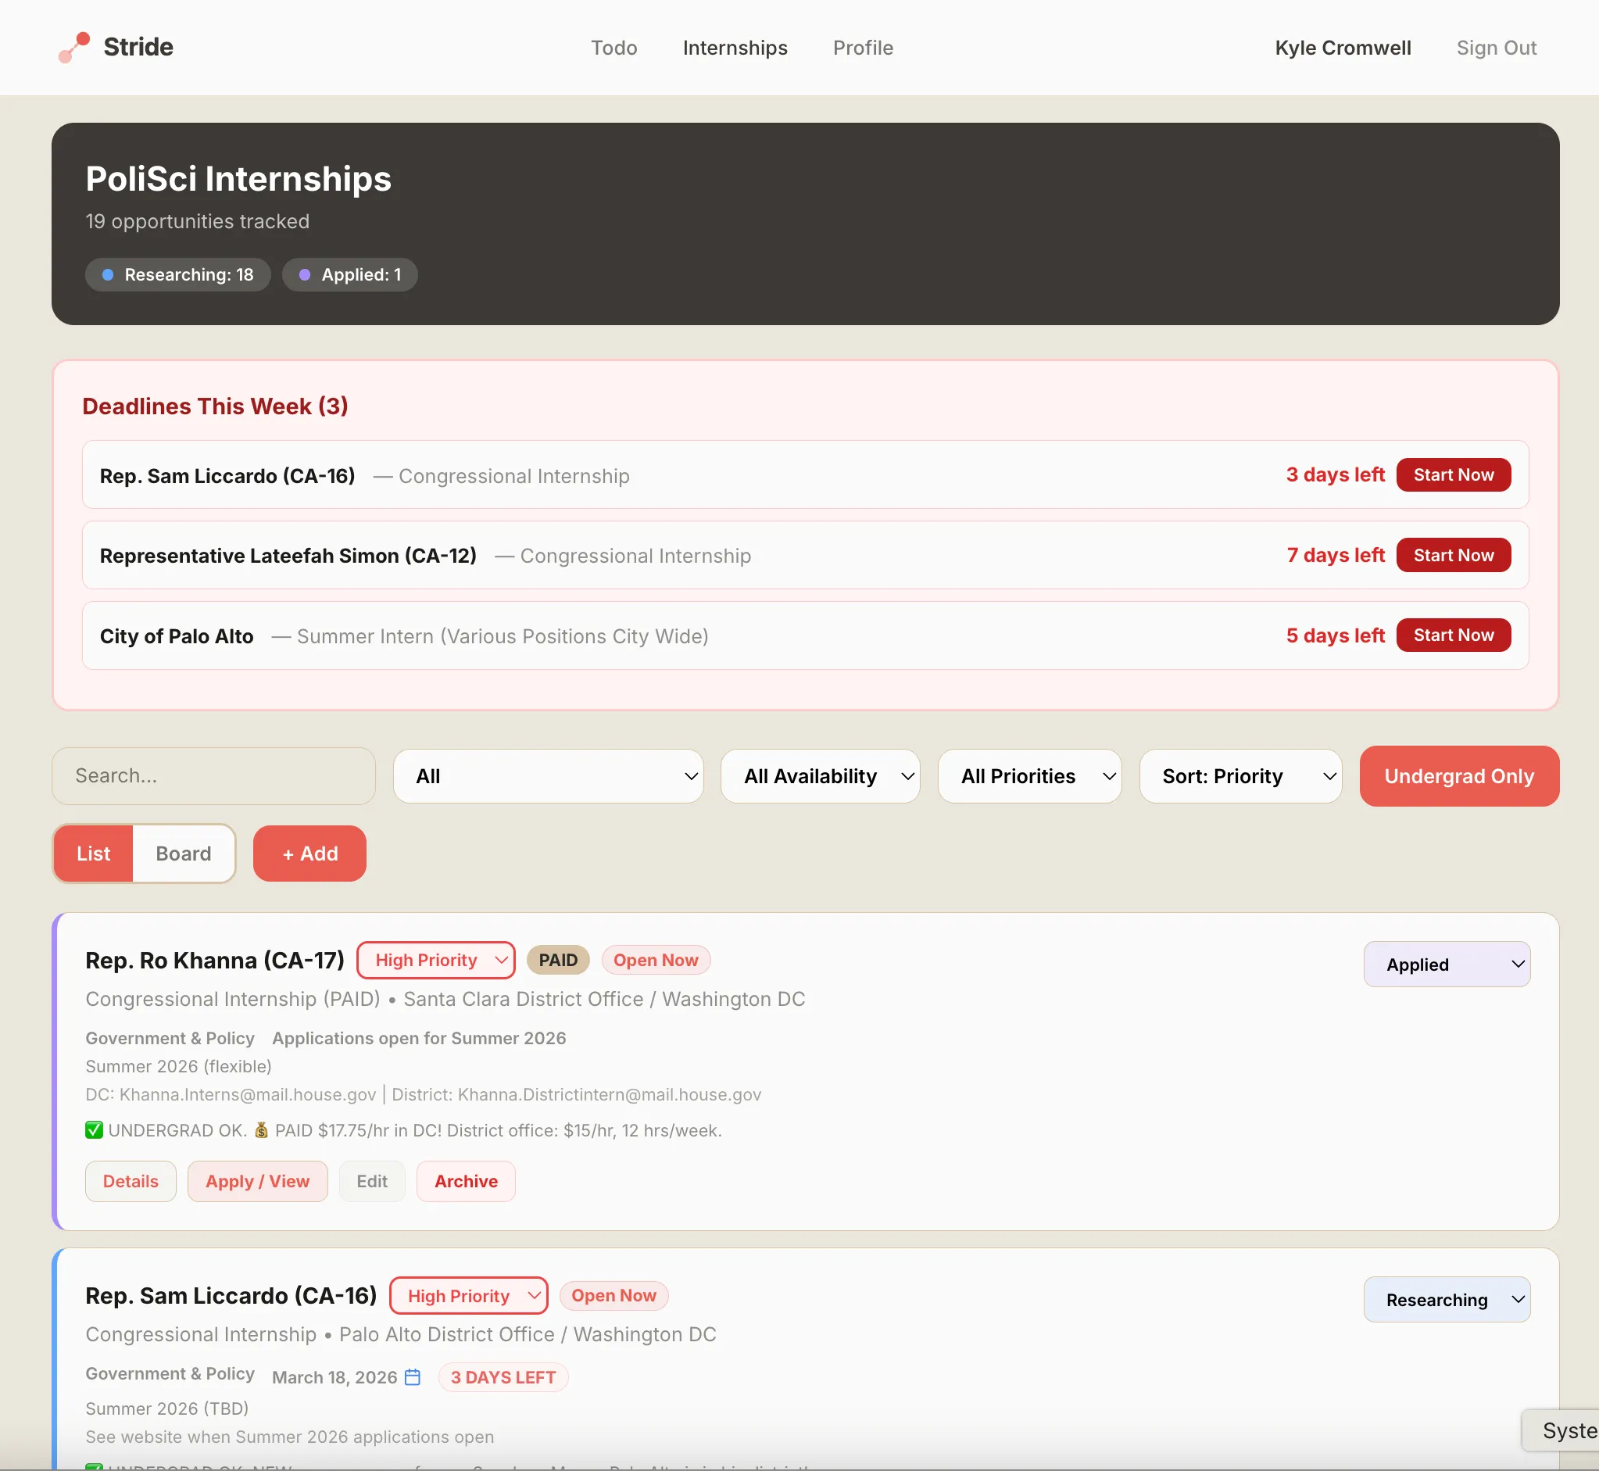The width and height of the screenshot is (1599, 1471).
Task: Change Ro Khanna status via Applied dropdown
Action: point(1446,964)
